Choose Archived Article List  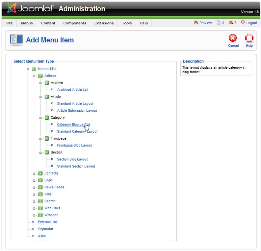point(73,90)
